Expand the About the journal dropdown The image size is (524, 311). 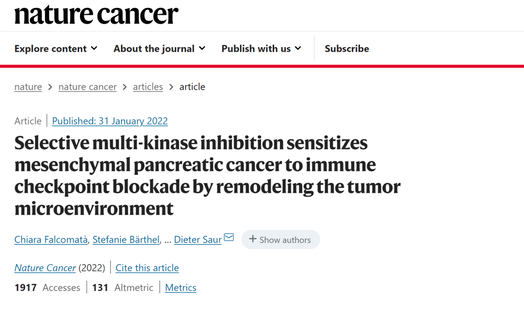coord(160,49)
